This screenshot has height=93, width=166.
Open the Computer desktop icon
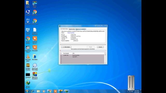pos(28,13)
